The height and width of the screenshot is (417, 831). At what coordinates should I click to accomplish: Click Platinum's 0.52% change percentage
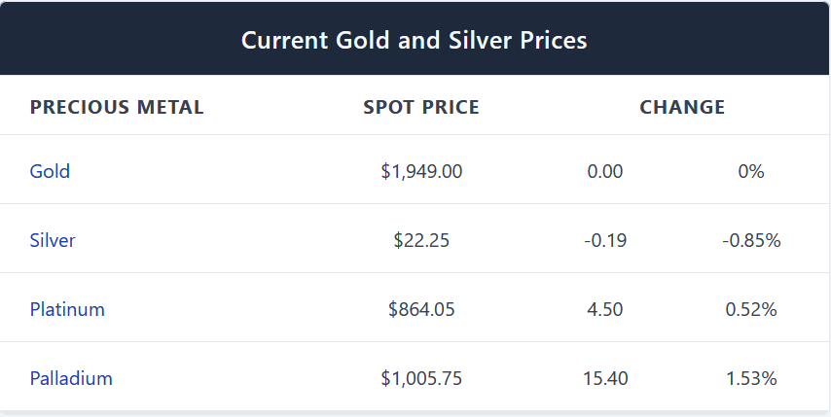pyautogui.click(x=751, y=309)
